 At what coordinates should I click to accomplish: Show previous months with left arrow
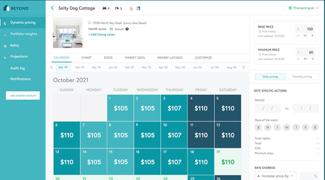coord(51,67)
